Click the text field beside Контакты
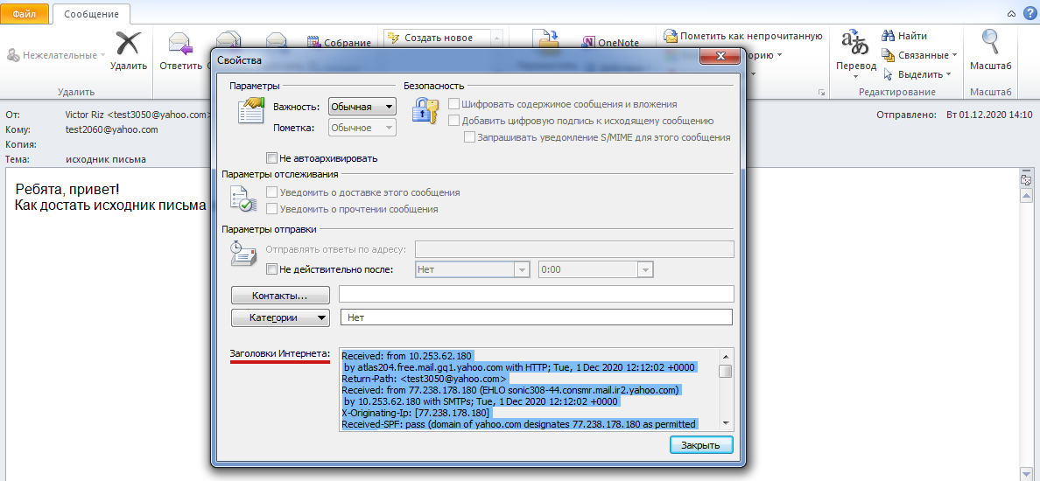The image size is (1040, 481). pyautogui.click(x=536, y=294)
